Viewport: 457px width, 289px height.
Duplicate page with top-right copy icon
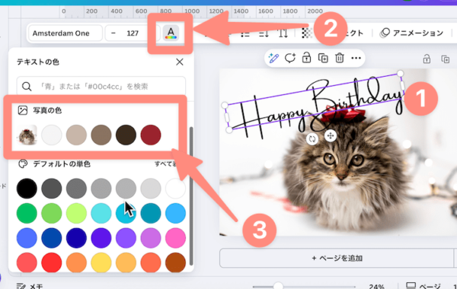coord(446,59)
